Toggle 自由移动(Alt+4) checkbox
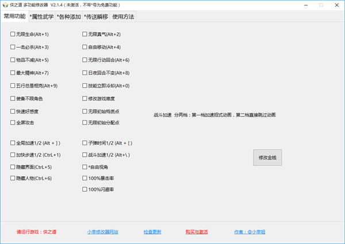345x244 pixels. point(85,47)
